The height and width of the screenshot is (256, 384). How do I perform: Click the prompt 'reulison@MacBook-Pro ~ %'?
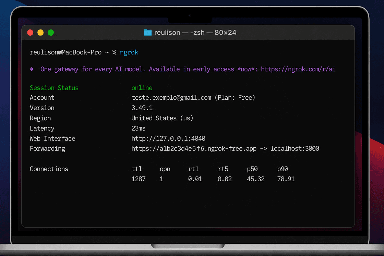(73, 52)
